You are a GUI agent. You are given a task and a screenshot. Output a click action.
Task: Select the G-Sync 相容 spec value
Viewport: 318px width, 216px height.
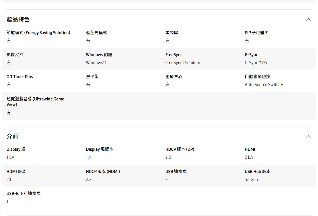click(256, 63)
